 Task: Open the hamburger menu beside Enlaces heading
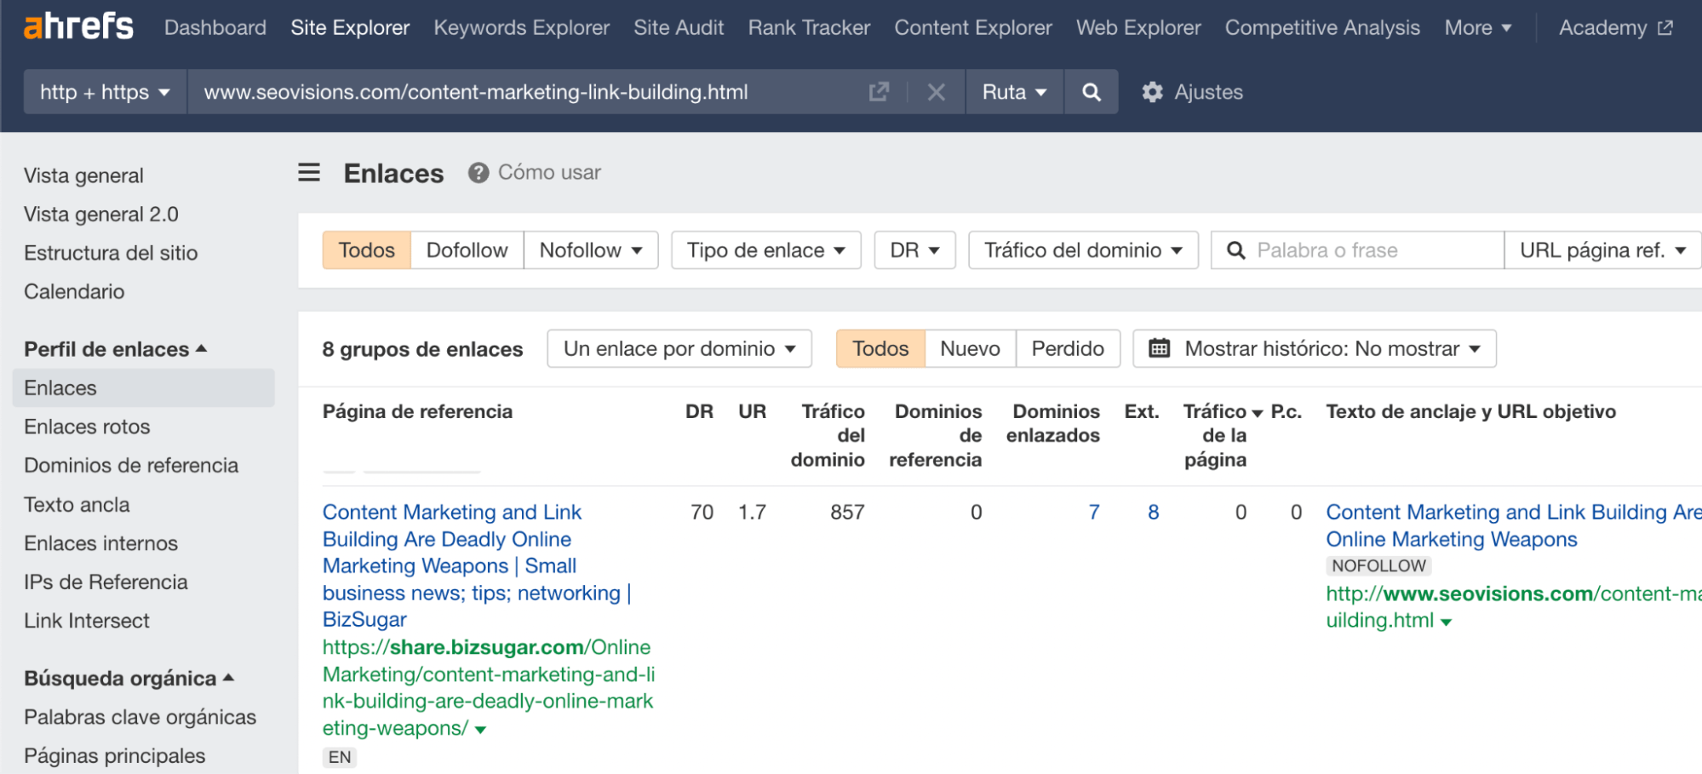(x=308, y=172)
